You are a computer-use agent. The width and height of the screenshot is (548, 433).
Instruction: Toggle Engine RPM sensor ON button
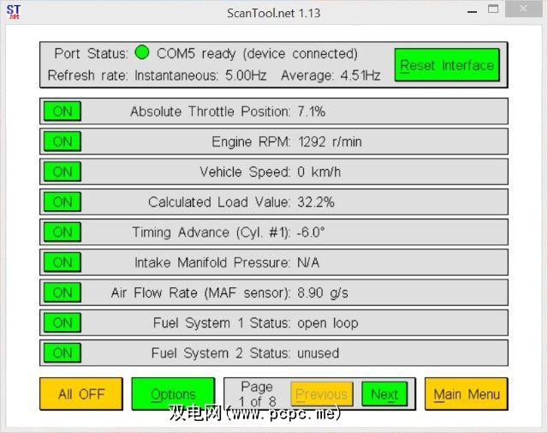63,141
